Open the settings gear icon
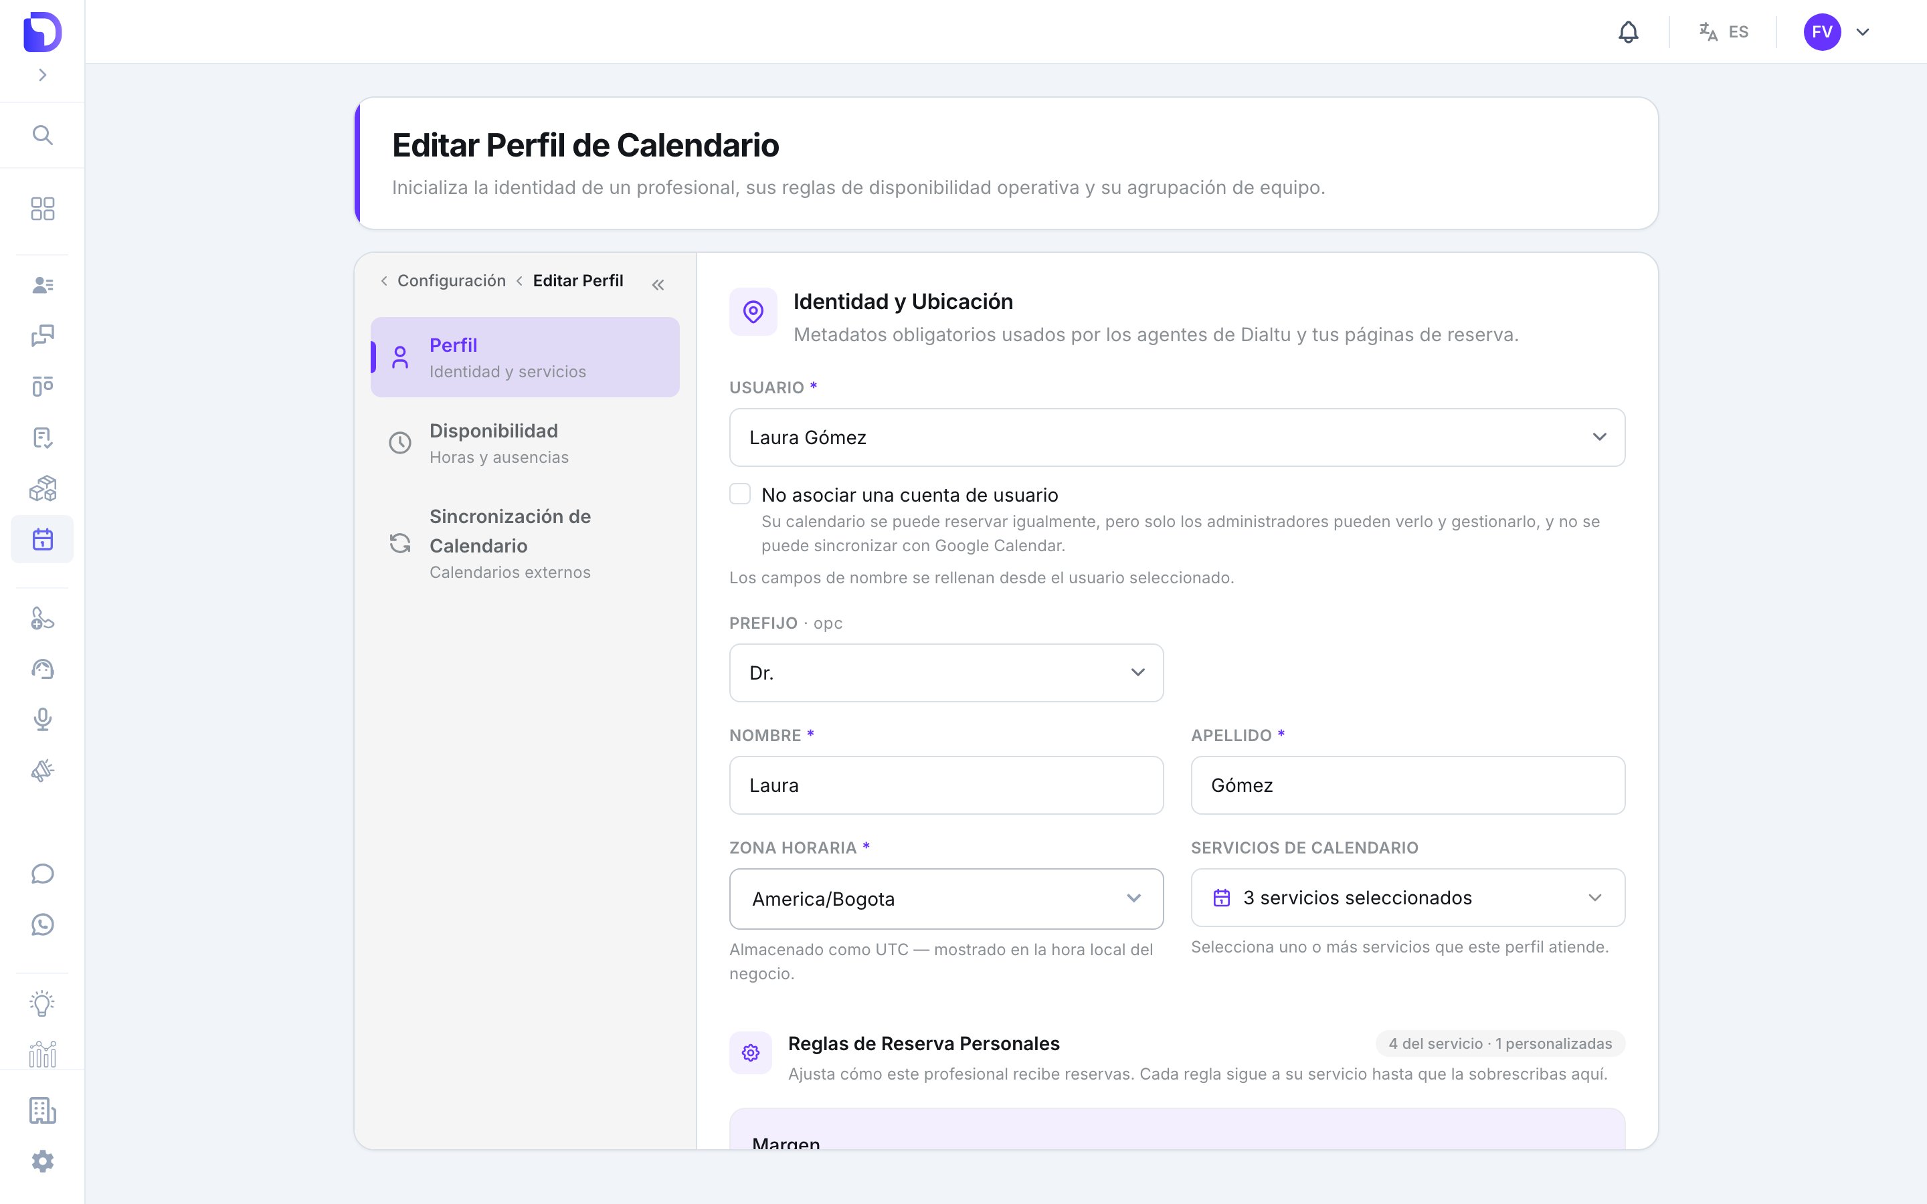The image size is (1927, 1204). (x=43, y=1161)
